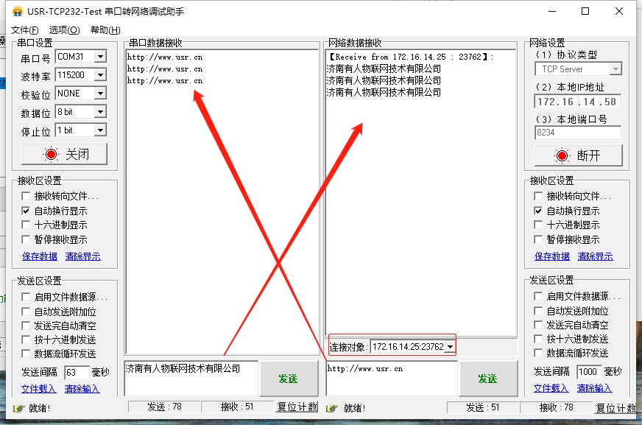Open the 115200 baud rate dropdown
The image size is (642, 425).
(100, 75)
